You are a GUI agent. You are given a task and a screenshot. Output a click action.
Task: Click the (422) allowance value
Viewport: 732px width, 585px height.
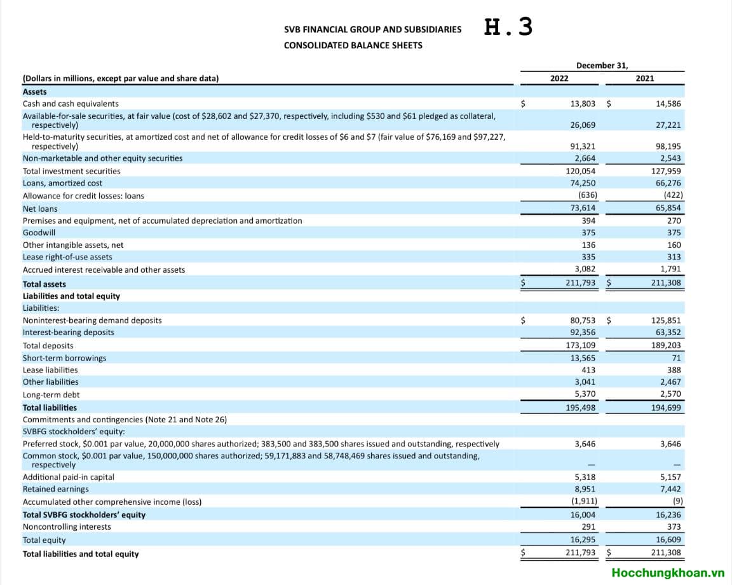point(673,195)
